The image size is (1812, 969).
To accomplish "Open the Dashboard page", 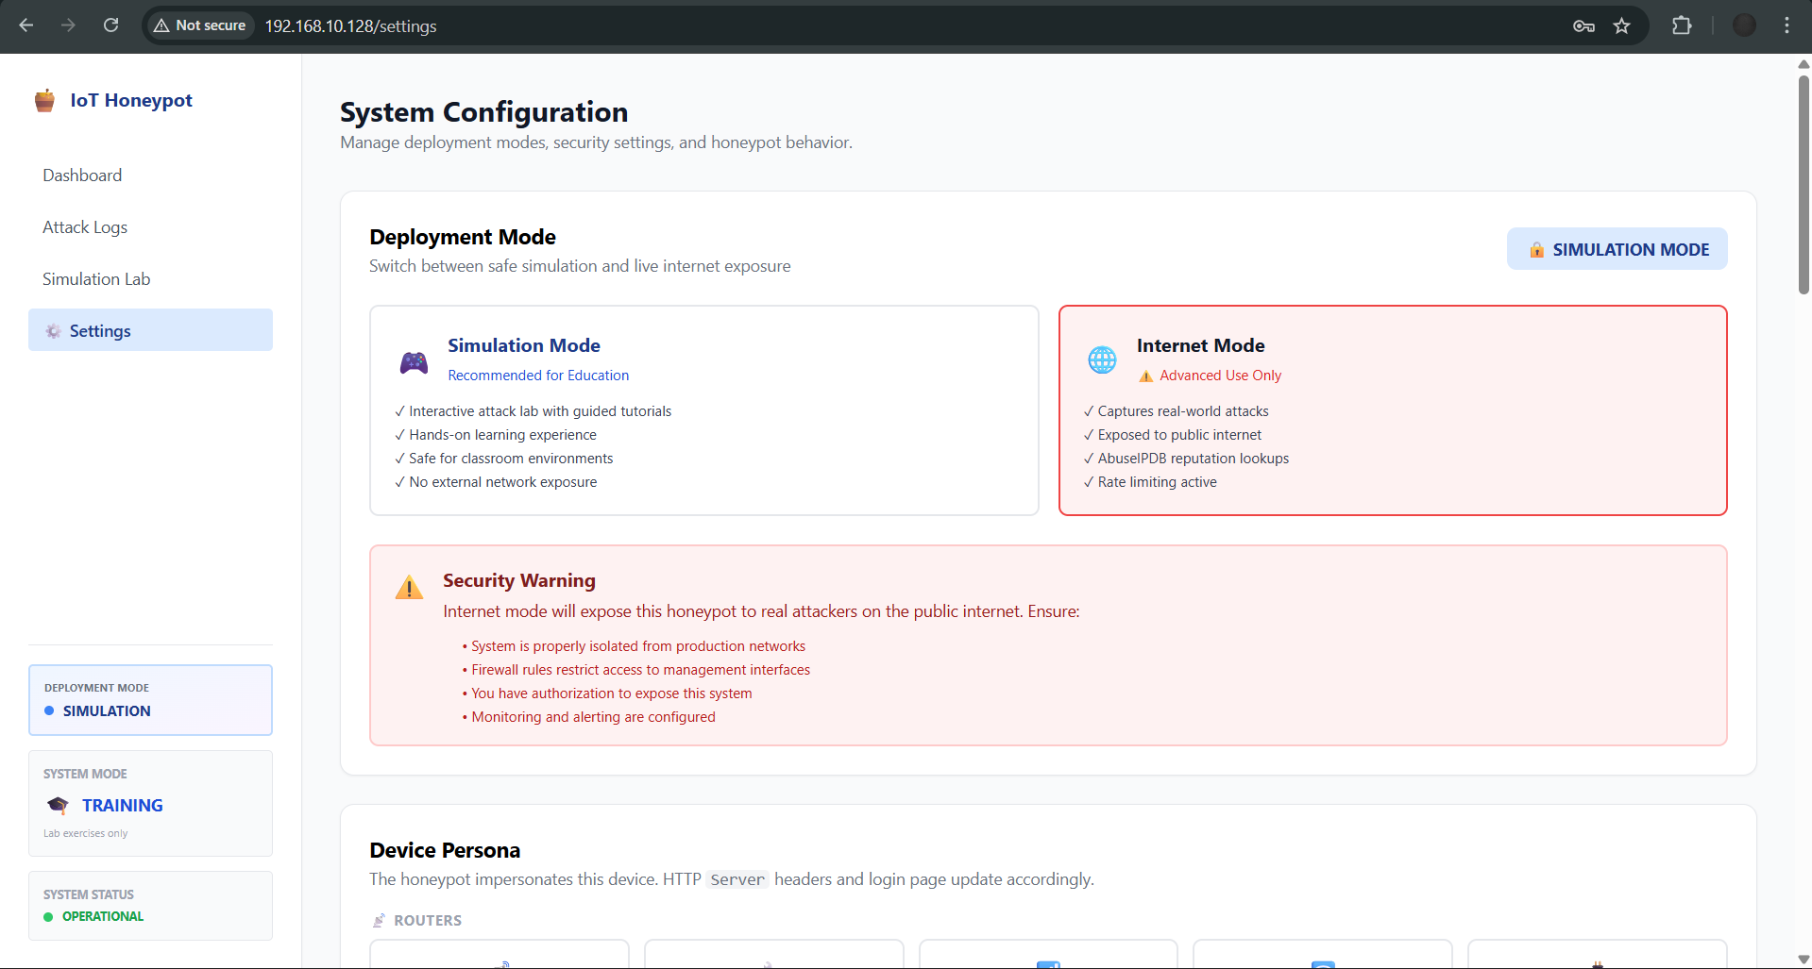I will click(82, 175).
